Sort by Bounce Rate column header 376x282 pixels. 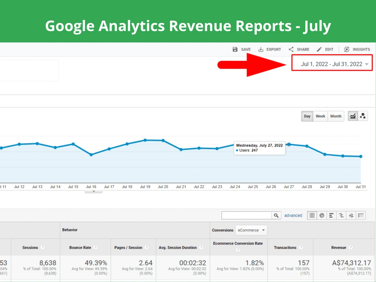(x=80, y=247)
